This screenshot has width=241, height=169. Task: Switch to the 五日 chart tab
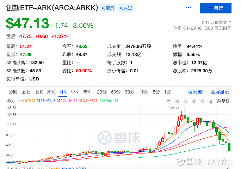pyautogui.click(x=26, y=92)
